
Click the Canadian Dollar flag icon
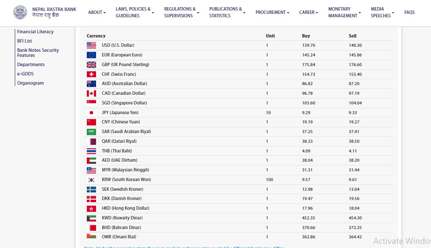(91, 93)
